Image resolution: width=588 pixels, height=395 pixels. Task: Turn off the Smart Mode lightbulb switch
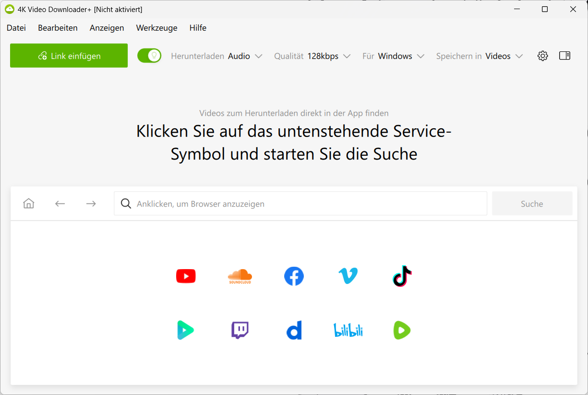coord(149,56)
